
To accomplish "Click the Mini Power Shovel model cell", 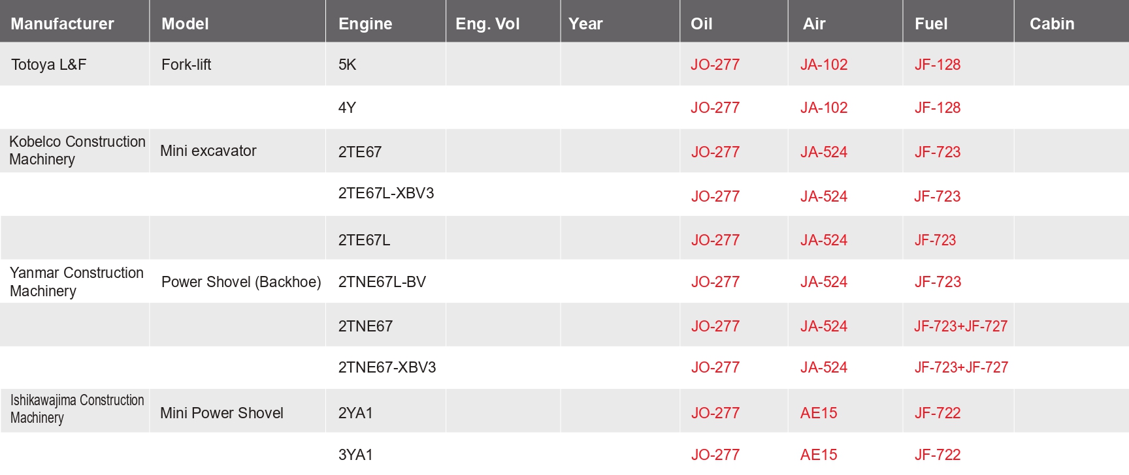I will (x=221, y=413).
